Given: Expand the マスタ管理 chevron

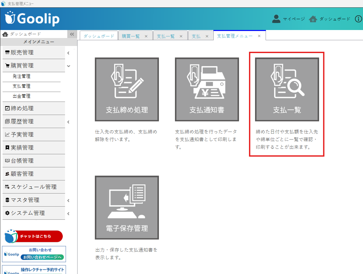Looking at the screenshot, I should 69,201.
